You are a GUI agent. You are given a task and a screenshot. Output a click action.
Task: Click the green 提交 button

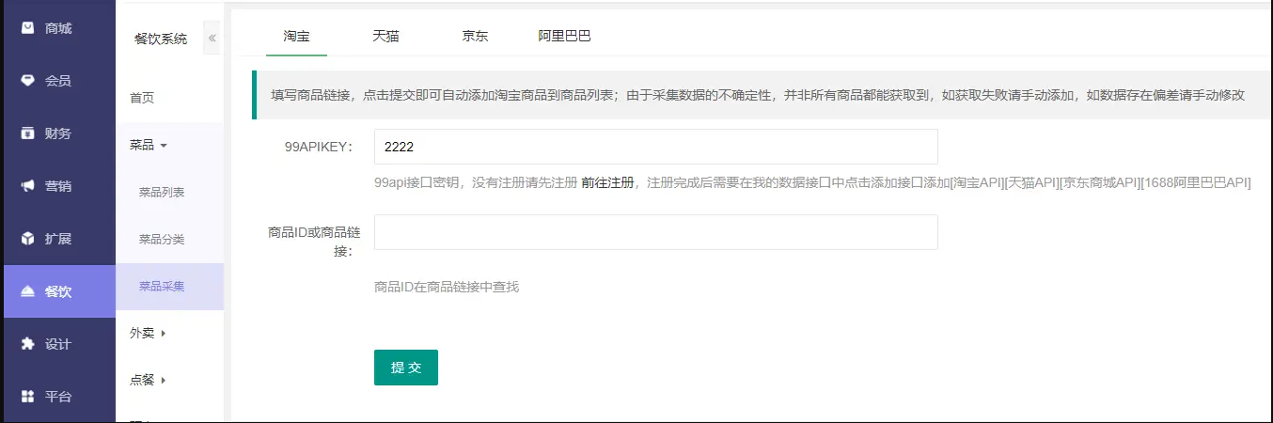click(406, 368)
